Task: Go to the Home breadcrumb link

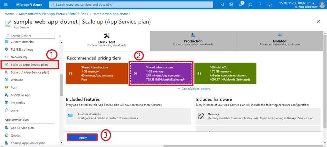Action: [9, 14]
